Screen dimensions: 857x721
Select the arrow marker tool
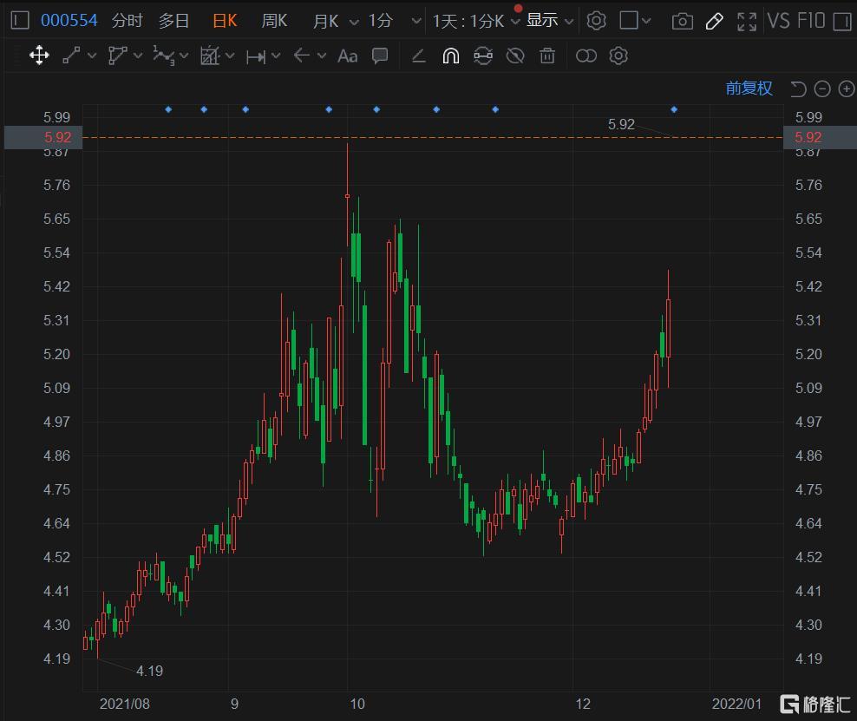(x=302, y=56)
